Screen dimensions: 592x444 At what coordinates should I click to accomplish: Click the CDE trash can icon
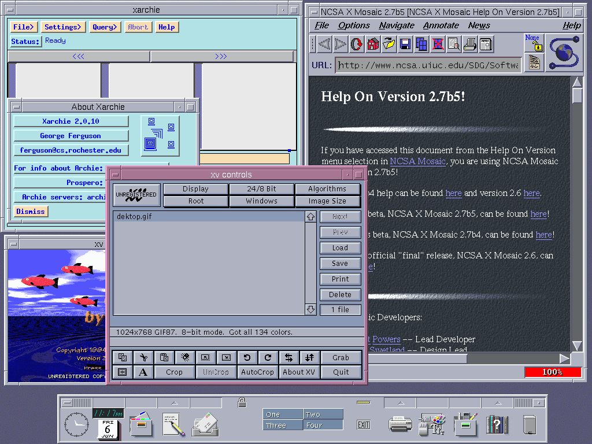tap(530, 424)
